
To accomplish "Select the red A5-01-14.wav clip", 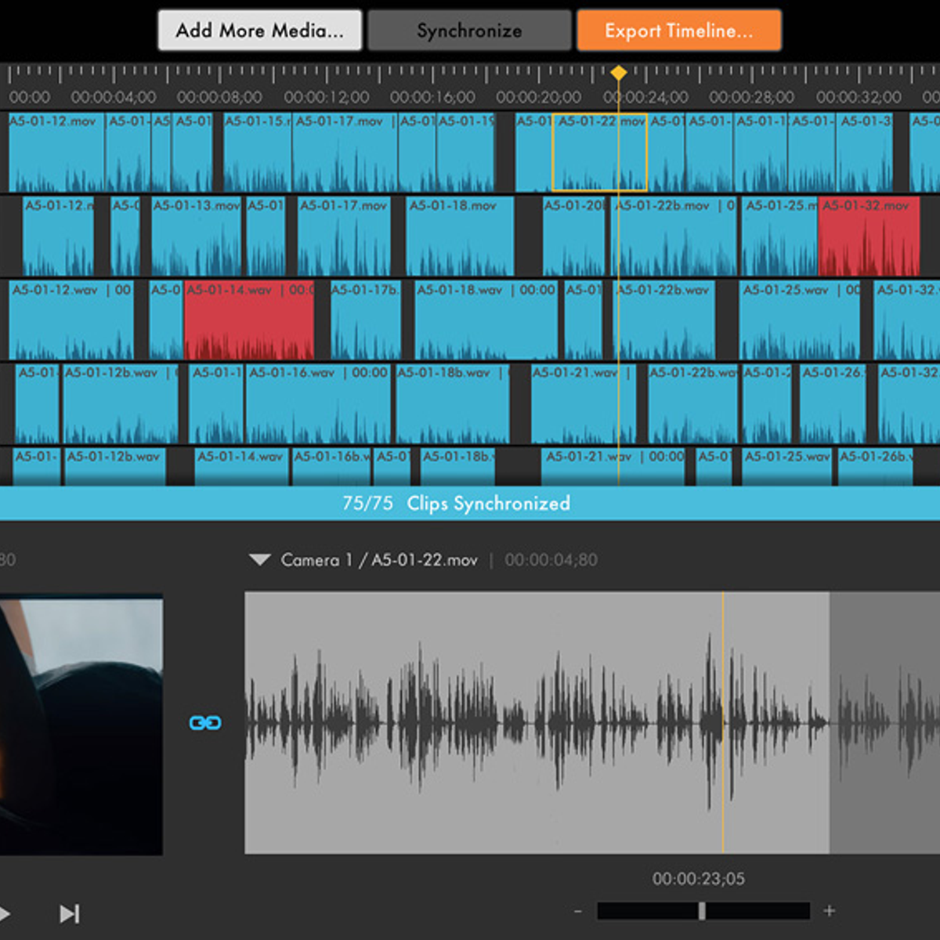I will 248,320.
